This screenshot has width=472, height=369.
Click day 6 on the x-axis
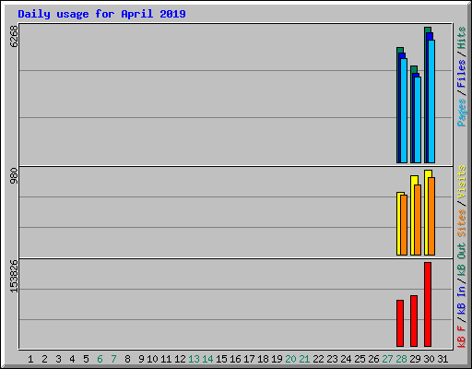[x=100, y=359]
